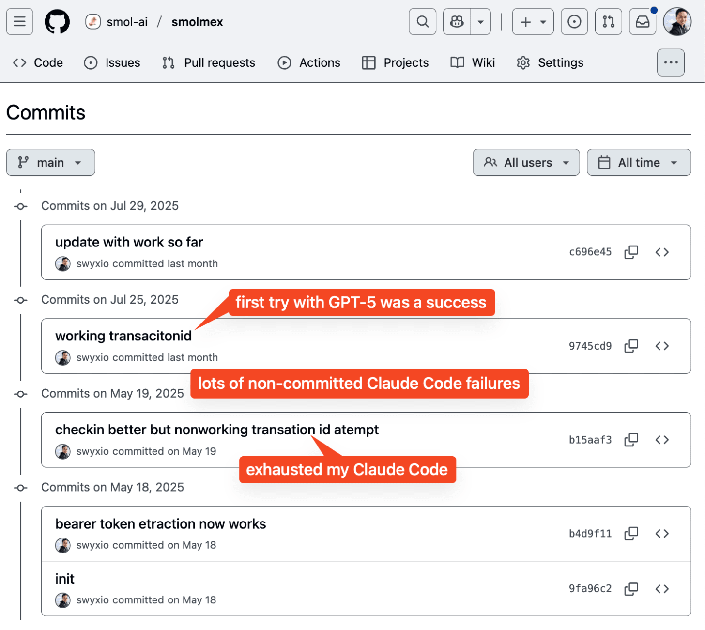The width and height of the screenshot is (705, 630).
Task: Open the search button in header
Action: [x=423, y=22]
